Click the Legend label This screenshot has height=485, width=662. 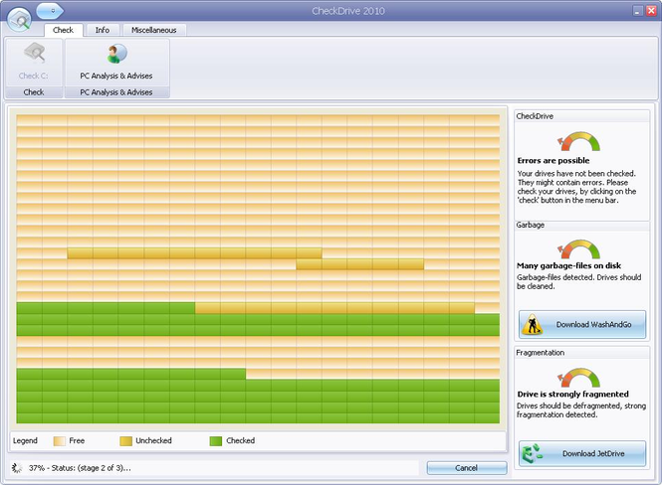pos(25,440)
